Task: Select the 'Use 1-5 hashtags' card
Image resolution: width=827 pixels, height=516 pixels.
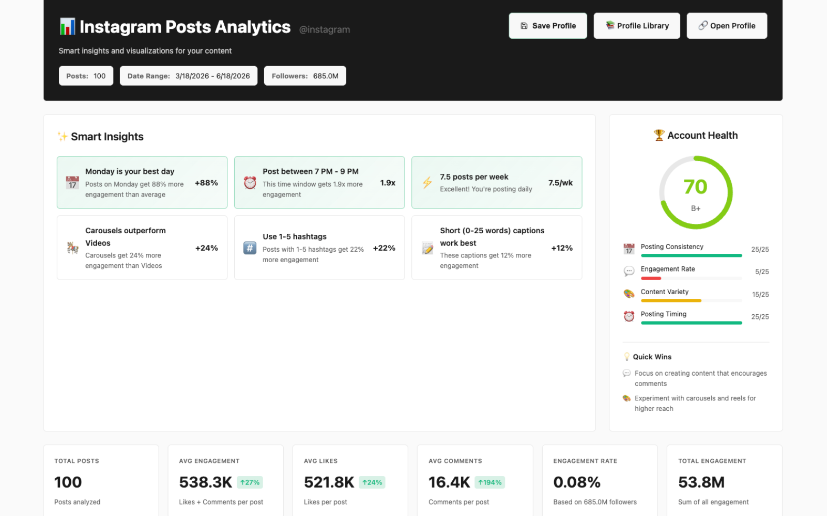Action: pos(319,248)
